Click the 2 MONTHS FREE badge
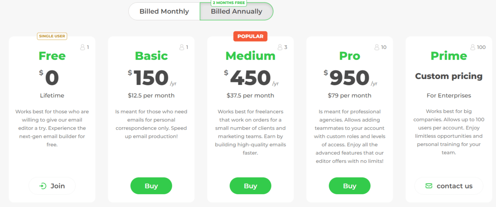 point(229,3)
